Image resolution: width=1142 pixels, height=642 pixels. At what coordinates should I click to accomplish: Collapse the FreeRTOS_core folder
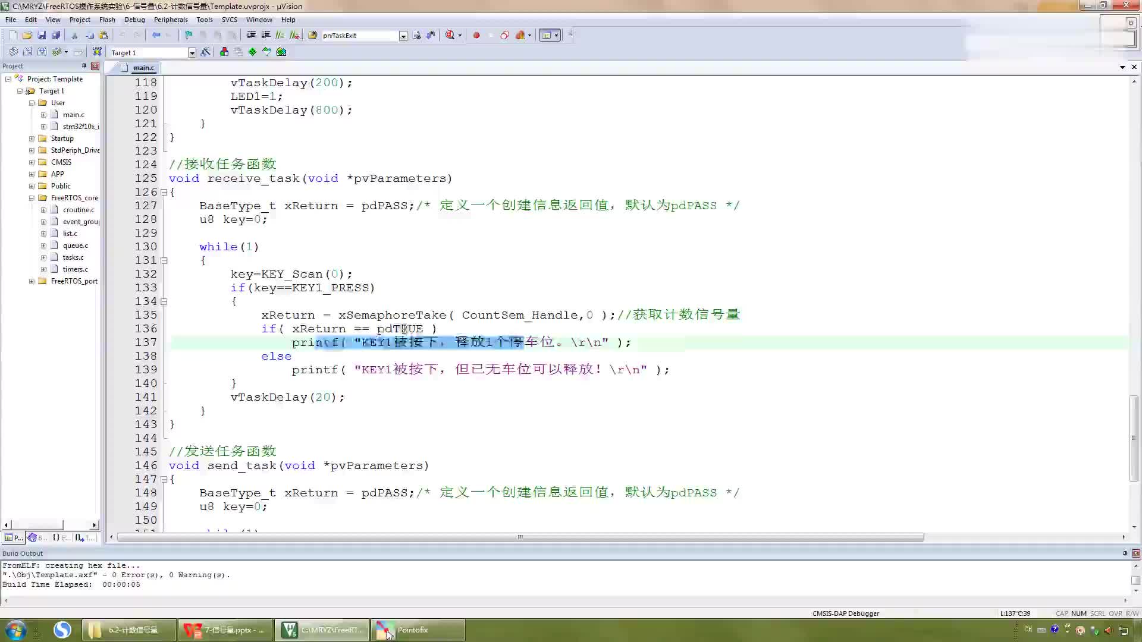pos(32,198)
